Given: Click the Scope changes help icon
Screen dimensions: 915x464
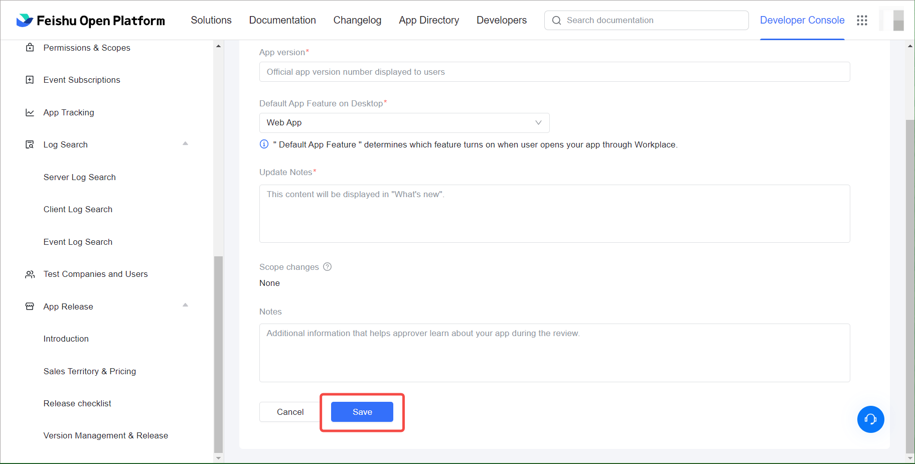Looking at the screenshot, I should [328, 267].
